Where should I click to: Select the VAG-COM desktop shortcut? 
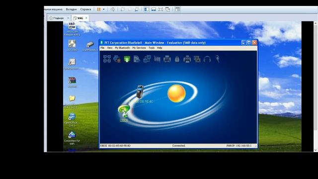72,29
